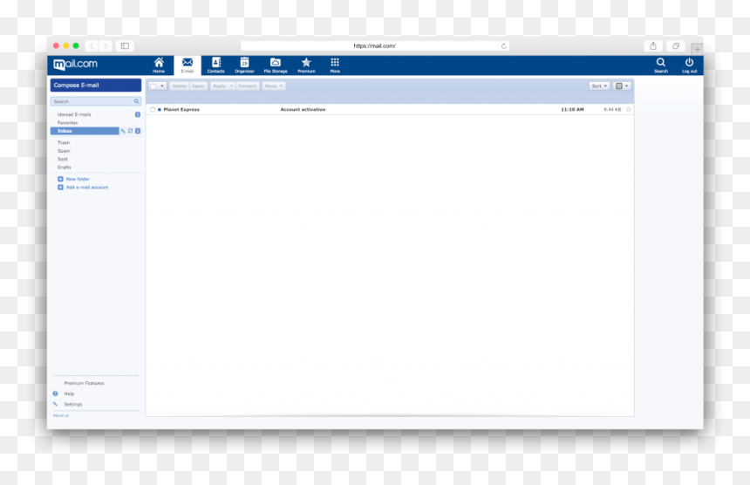Open the Unread E-mails folder
Image resolution: width=750 pixels, height=485 pixels.
point(74,115)
